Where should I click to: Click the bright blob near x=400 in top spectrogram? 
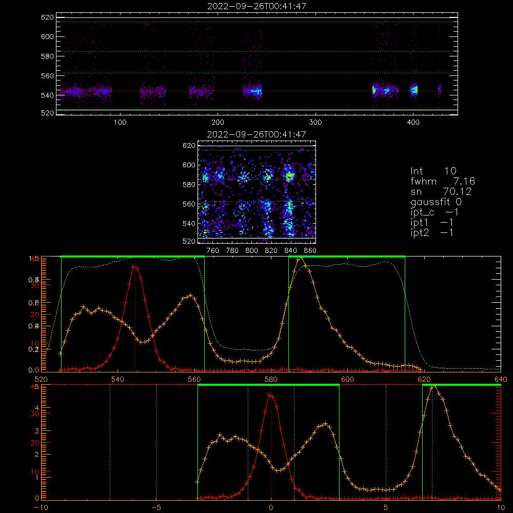pyautogui.click(x=414, y=90)
